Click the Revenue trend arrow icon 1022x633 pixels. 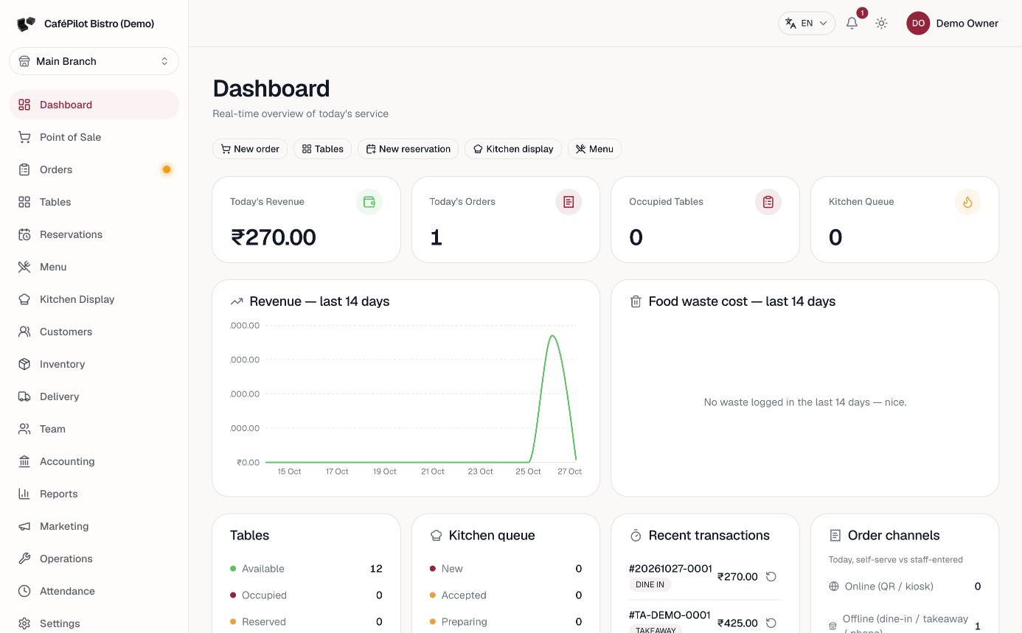point(237,301)
